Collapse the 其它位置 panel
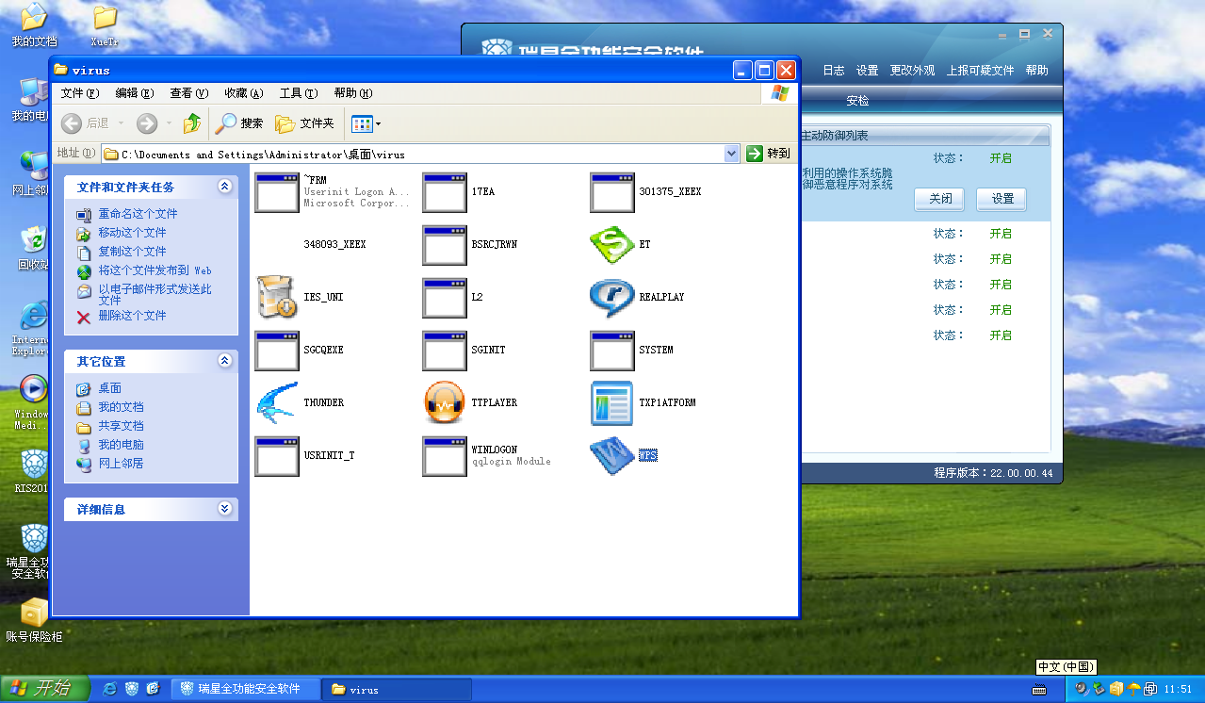The width and height of the screenshot is (1205, 703). pos(224,361)
